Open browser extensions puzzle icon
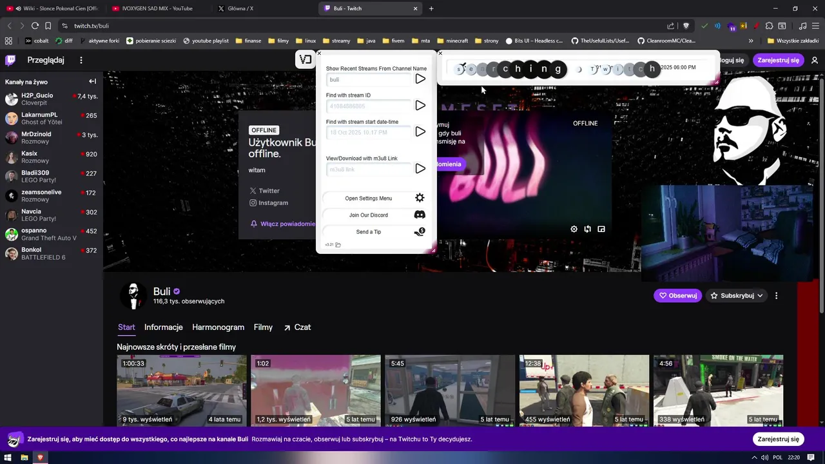Image resolution: width=825 pixels, height=464 pixels. (769, 26)
